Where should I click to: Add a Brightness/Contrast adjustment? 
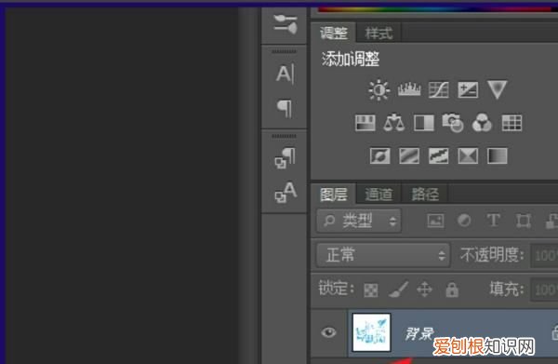(x=379, y=89)
